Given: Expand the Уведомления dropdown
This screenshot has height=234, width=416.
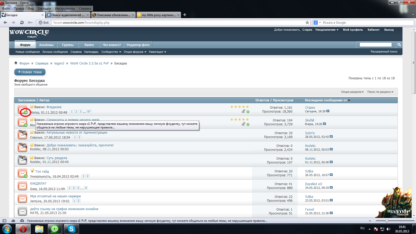Looking at the screenshot, I should click(327, 30).
